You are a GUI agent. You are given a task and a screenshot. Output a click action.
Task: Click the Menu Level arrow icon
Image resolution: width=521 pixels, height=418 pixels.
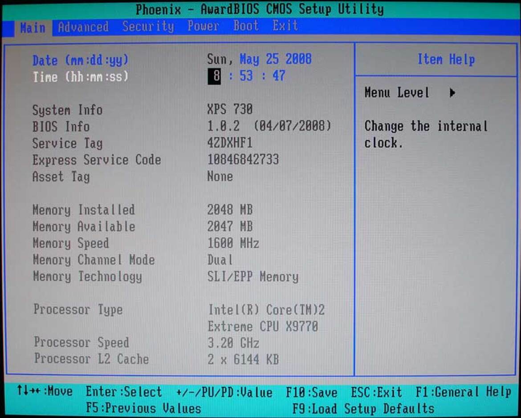(x=452, y=92)
